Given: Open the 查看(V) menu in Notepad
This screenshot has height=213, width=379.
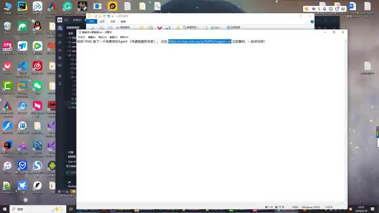Looking at the screenshot, I should pyautogui.click(x=113, y=37).
